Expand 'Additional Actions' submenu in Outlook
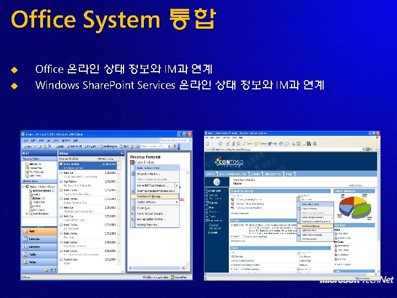Image resolution: width=397 pixels, height=298 pixels. [154, 202]
